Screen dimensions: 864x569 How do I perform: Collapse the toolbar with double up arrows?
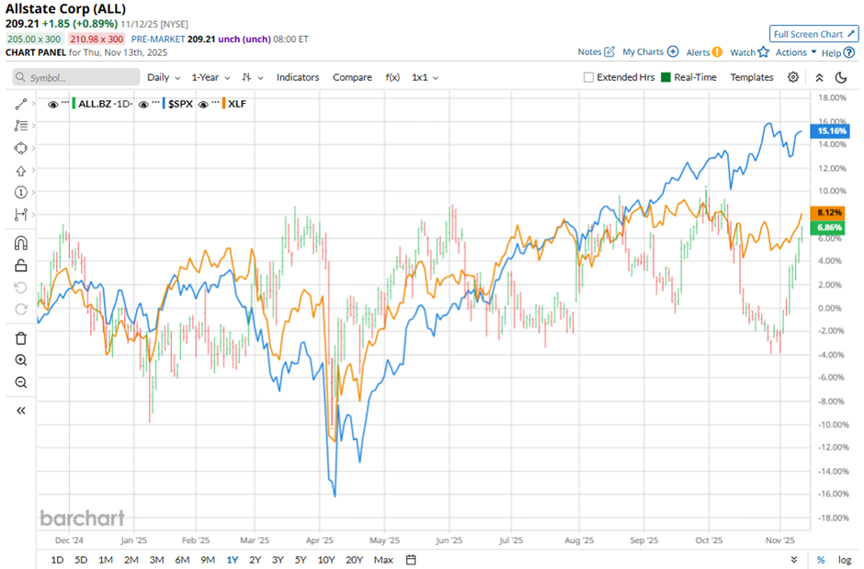(819, 77)
